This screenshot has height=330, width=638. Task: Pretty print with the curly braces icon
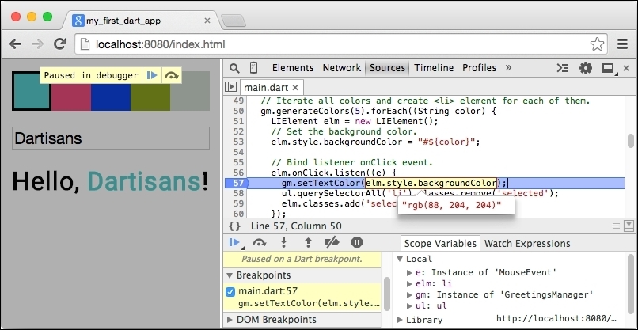(235, 226)
